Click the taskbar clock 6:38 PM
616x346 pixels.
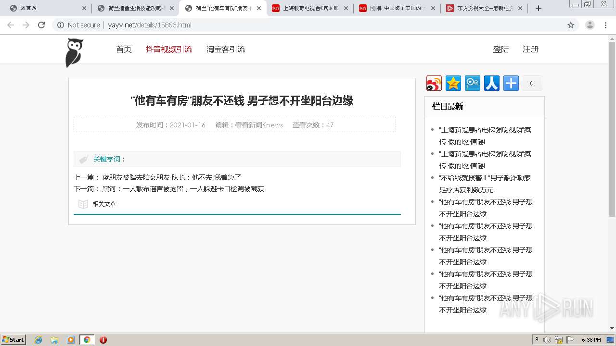coord(591,340)
